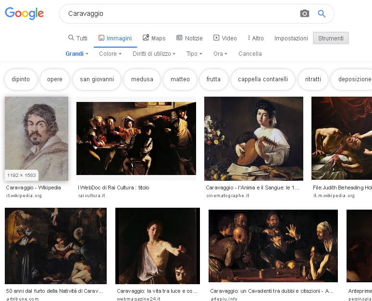This screenshot has width=372, height=301.
Task: Click the cinematographe.it source link
Action: tap(228, 196)
